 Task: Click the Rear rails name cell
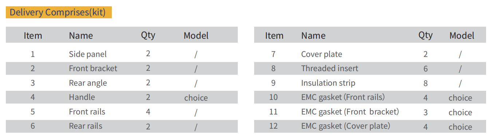point(86,126)
